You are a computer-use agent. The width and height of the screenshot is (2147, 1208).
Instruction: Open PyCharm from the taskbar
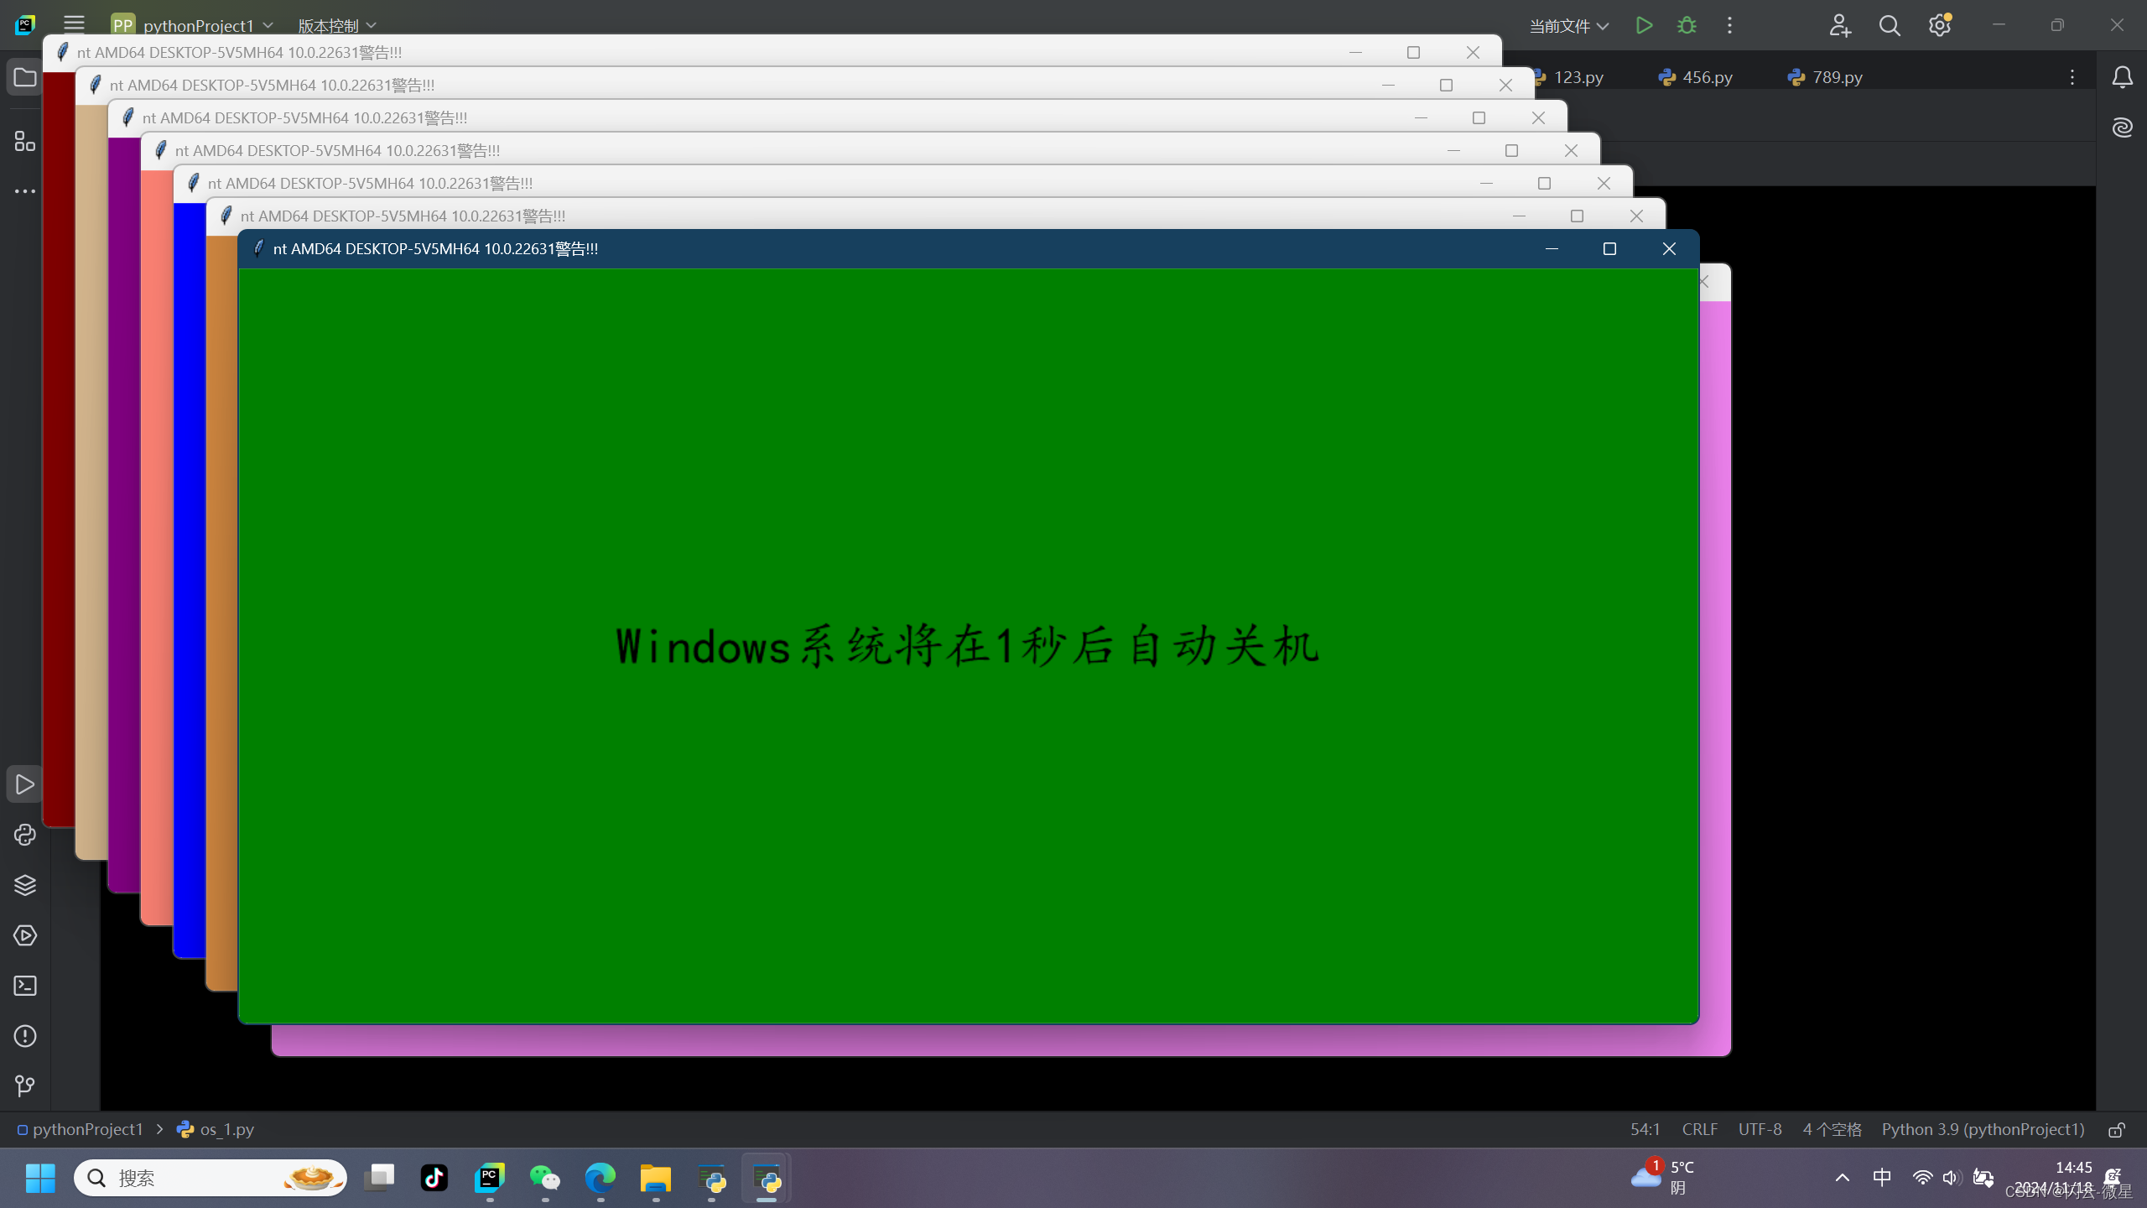[490, 1178]
